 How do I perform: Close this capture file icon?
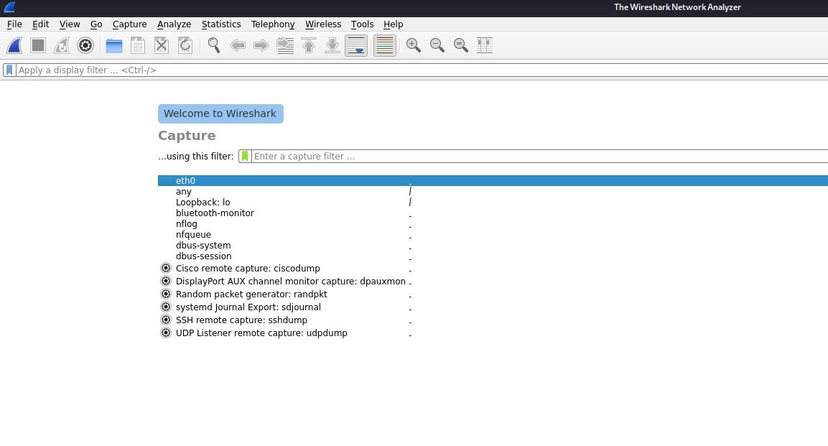pos(162,45)
